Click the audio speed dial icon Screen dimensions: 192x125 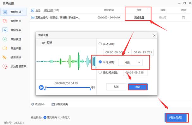point(5,39)
